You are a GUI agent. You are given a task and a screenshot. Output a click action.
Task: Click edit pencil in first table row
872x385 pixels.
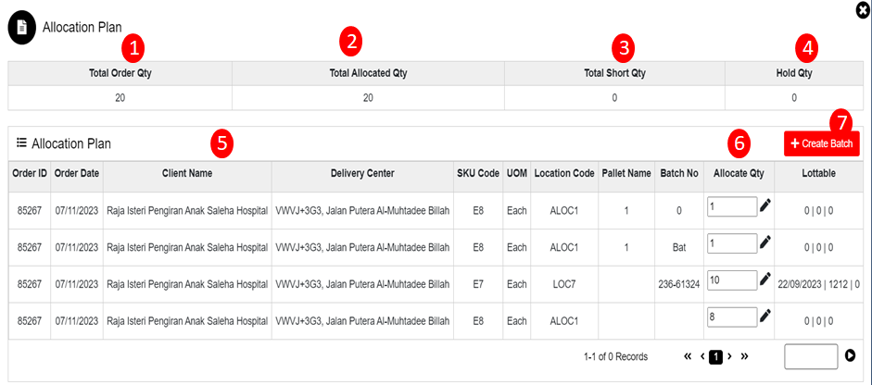765,206
